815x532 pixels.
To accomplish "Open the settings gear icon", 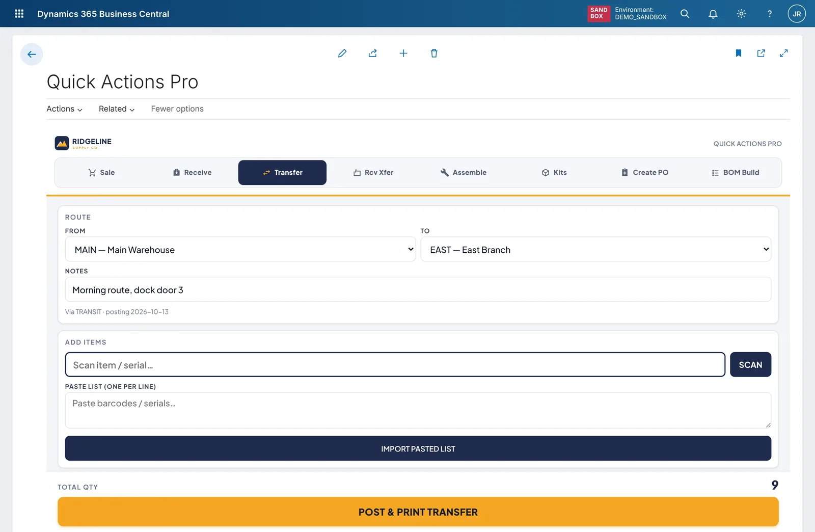I will click(741, 14).
